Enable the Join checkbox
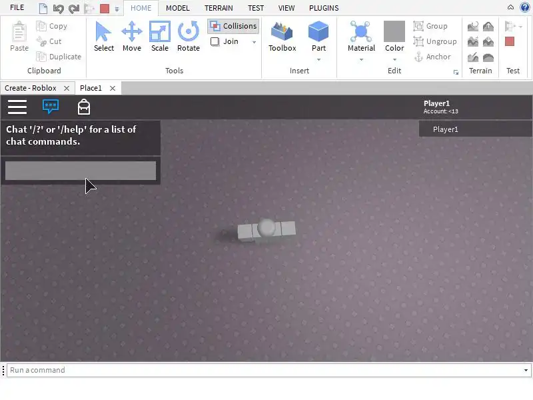 point(215,41)
